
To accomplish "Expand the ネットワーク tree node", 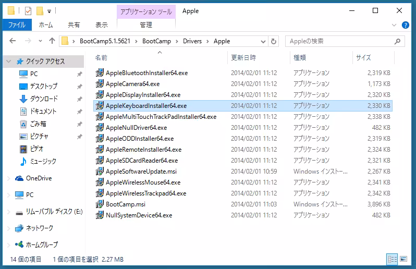I will coord(9,228).
